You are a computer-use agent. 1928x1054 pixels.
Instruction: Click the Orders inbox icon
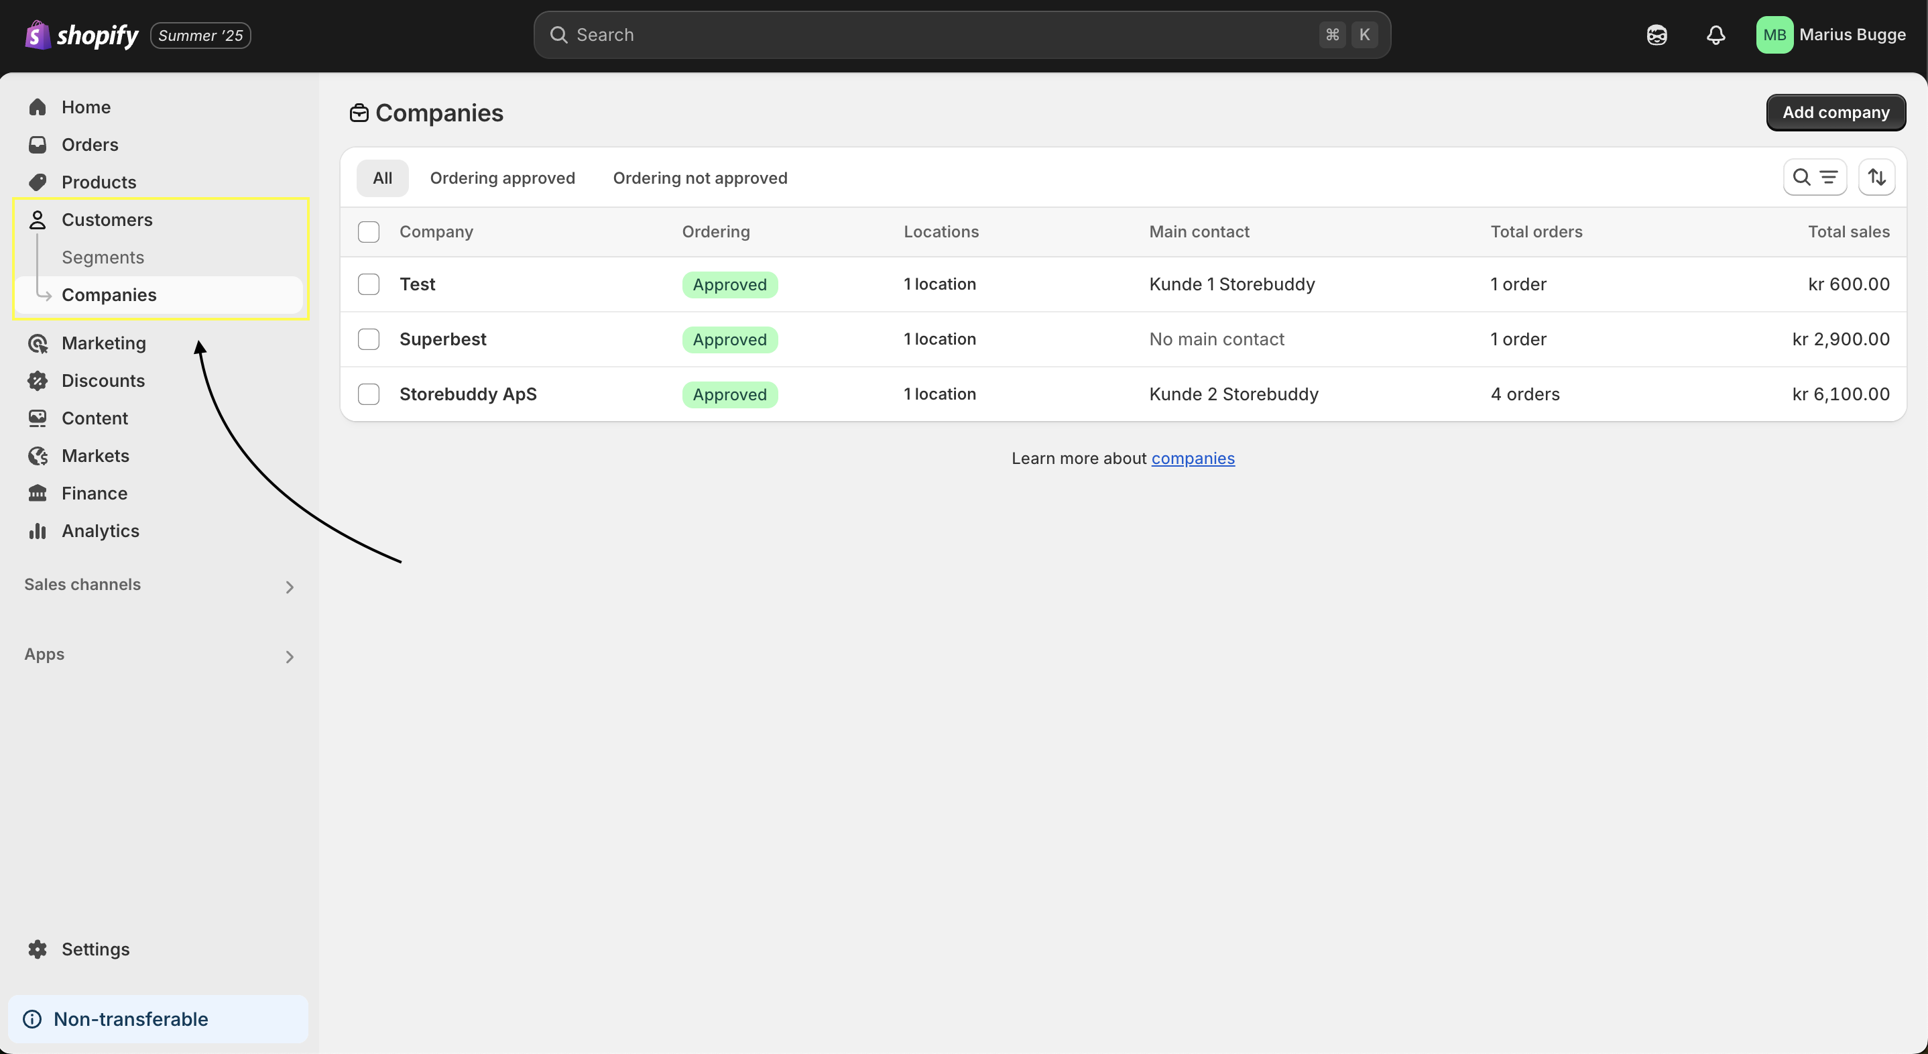(38, 144)
